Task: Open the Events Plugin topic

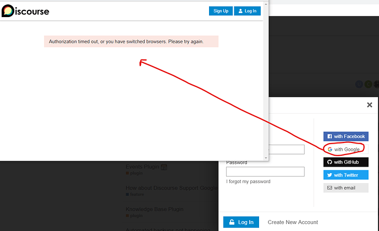Action: 142,167
